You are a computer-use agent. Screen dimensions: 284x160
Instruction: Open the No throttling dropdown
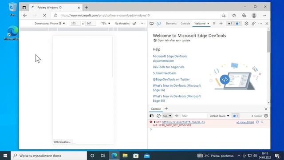122,24
